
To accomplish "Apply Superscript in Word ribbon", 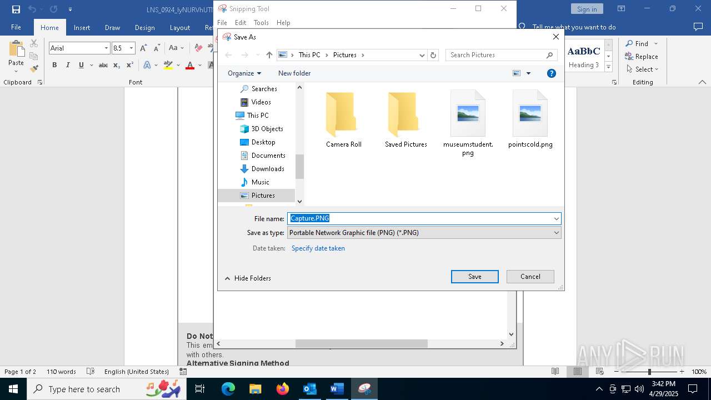I will [129, 65].
